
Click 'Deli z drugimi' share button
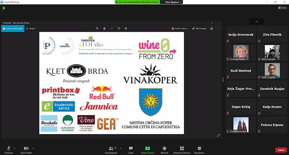click(x=199, y=28)
